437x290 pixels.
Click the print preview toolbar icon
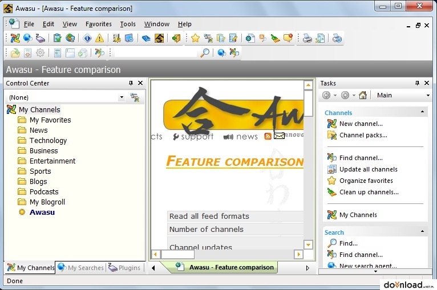320,38
